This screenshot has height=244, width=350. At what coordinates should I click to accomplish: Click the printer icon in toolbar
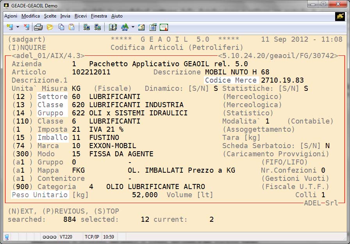coord(38,27)
